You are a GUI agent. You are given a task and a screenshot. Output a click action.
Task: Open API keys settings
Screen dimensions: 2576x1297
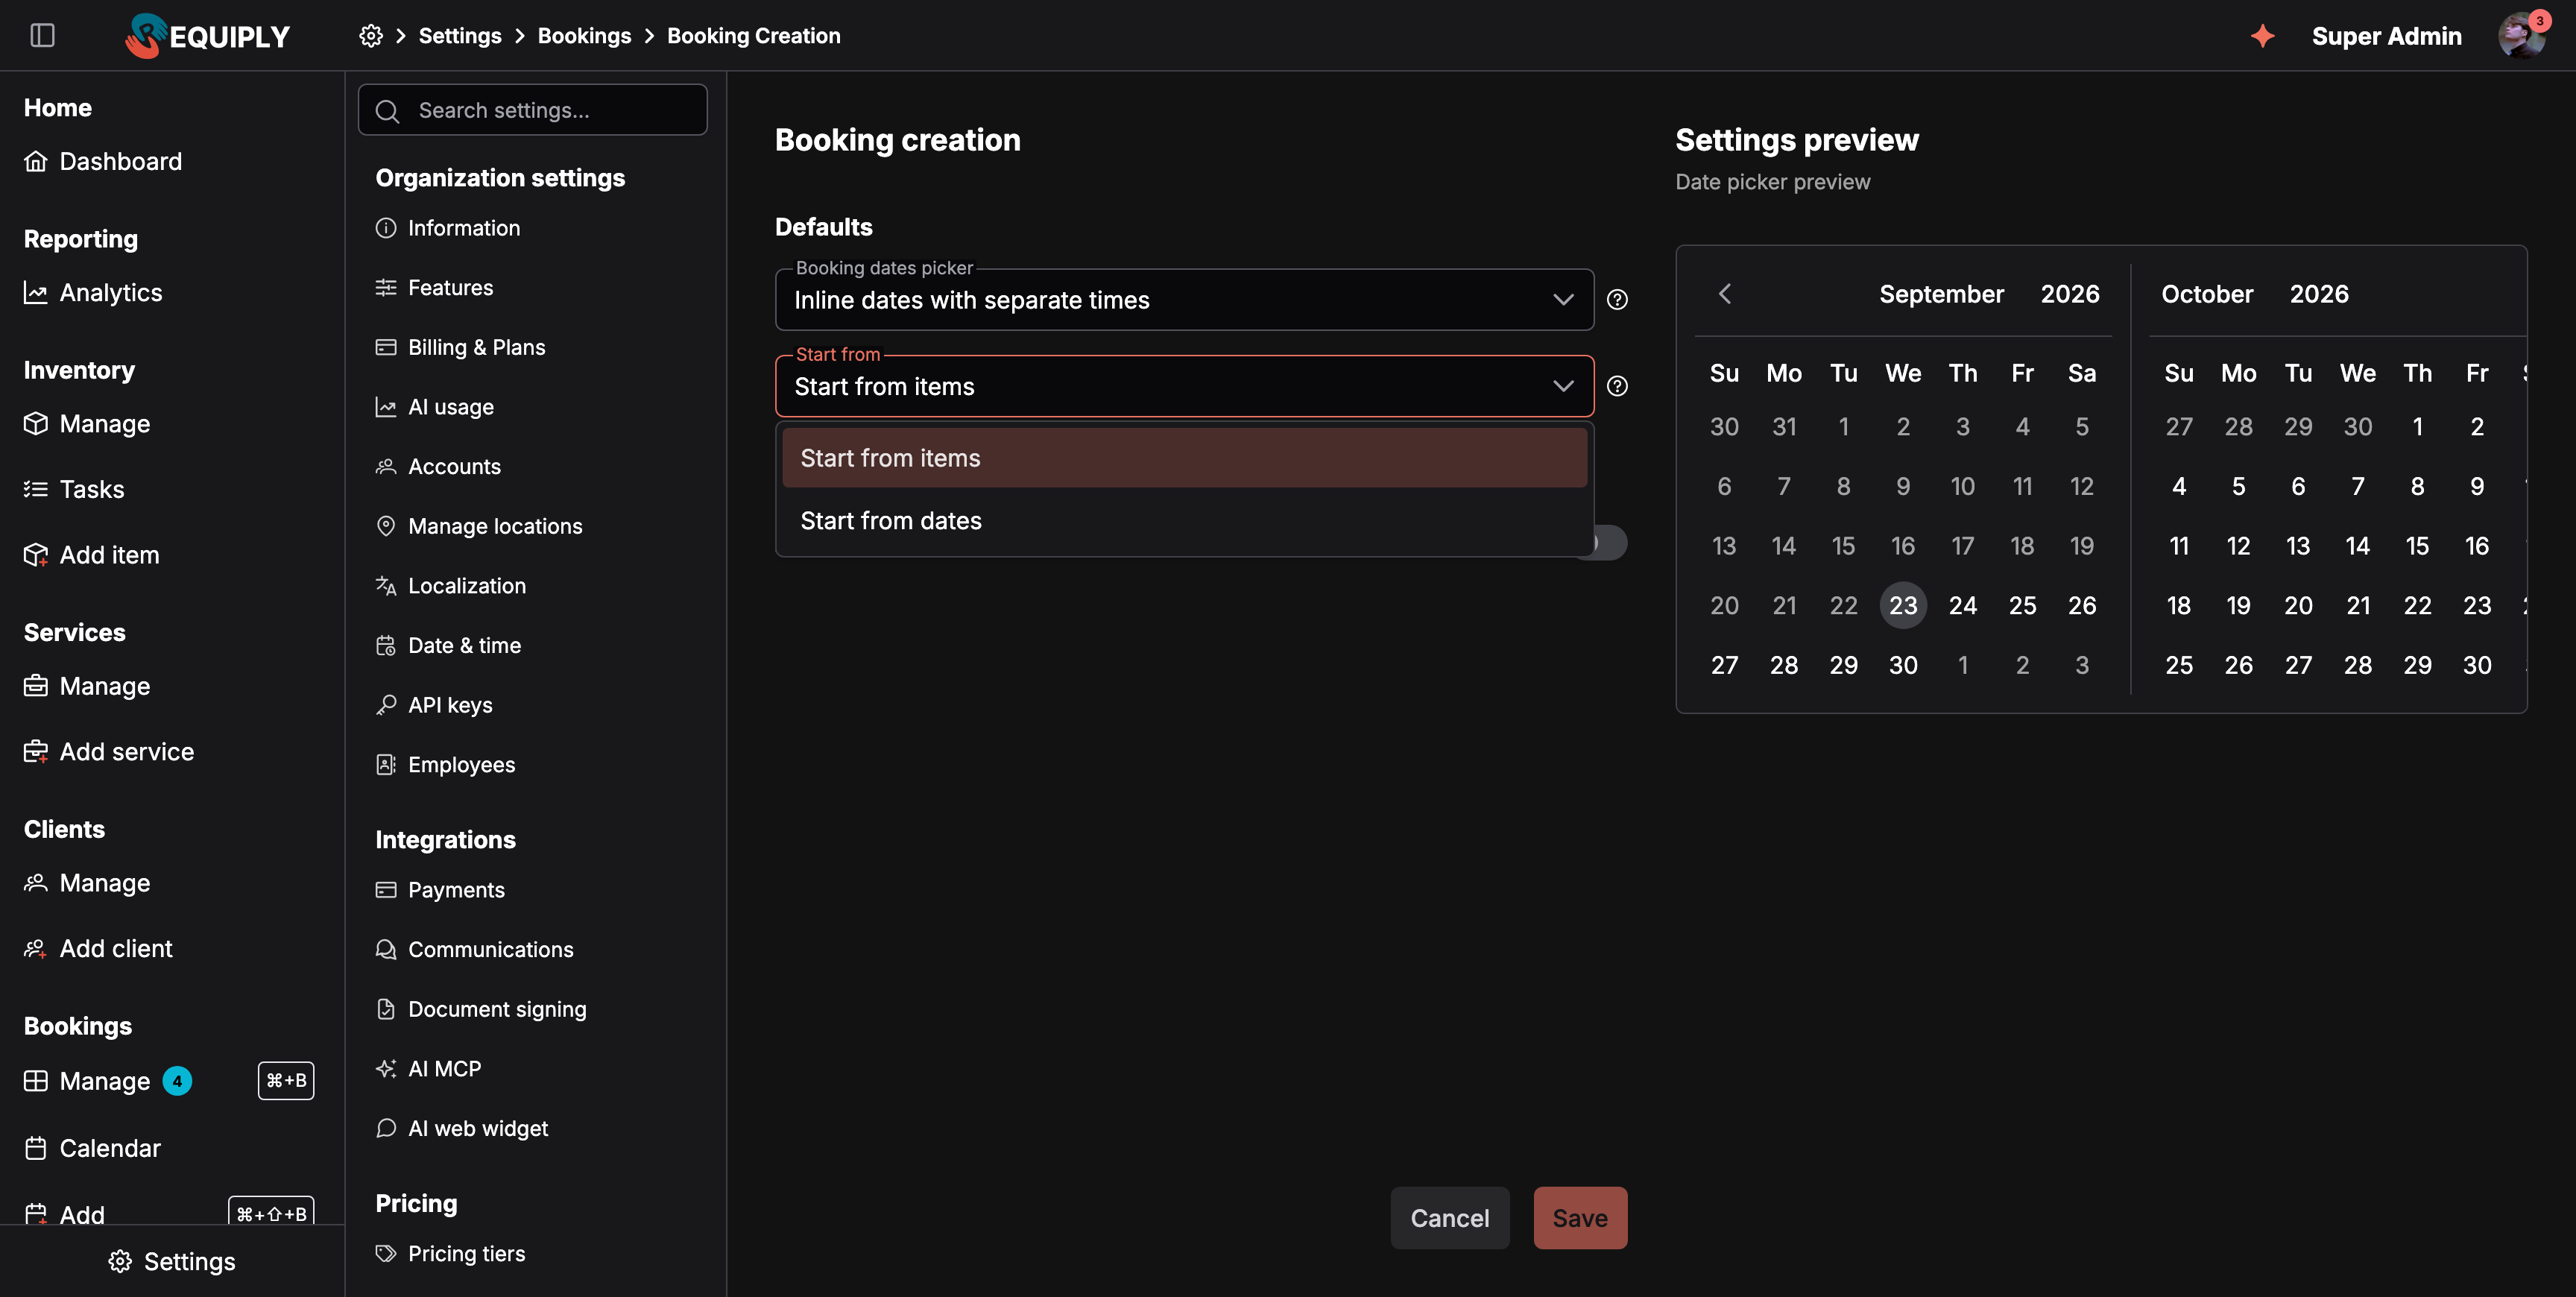pos(434,705)
